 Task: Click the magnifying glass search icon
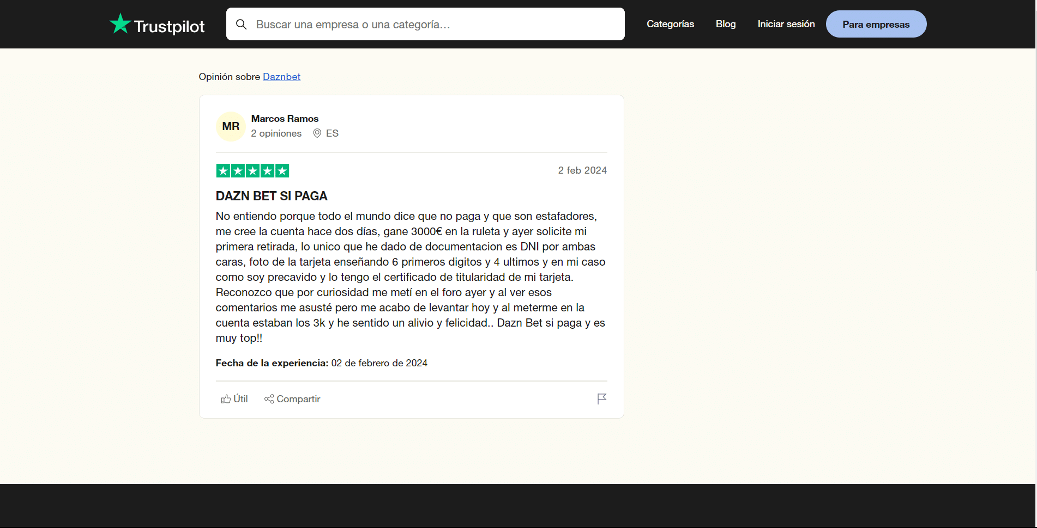point(242,24)
